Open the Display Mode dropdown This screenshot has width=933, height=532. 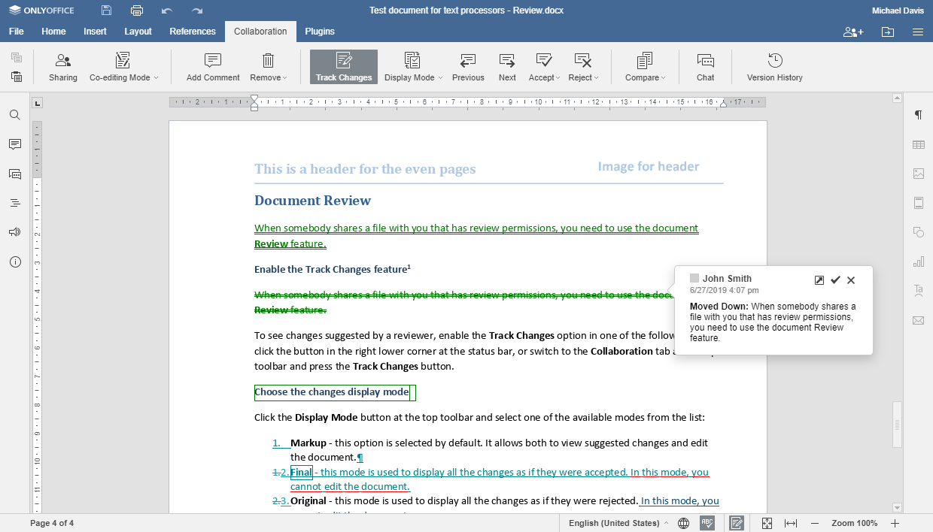tap(412, 67)
